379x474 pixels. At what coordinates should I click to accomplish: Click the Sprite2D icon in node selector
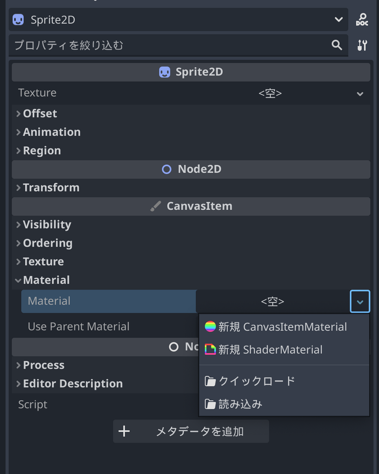point(19,20)
